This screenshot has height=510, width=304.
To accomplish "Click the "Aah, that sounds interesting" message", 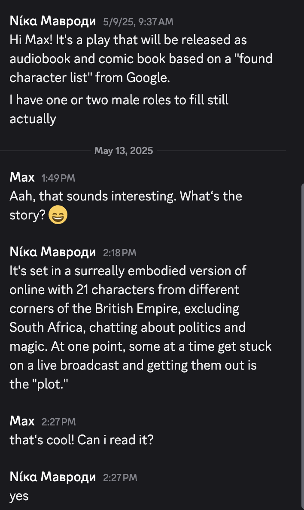I will 125,196.
